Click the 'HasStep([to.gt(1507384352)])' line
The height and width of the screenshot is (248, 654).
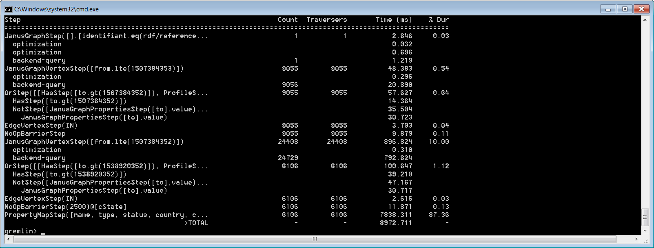coord(70,101)
